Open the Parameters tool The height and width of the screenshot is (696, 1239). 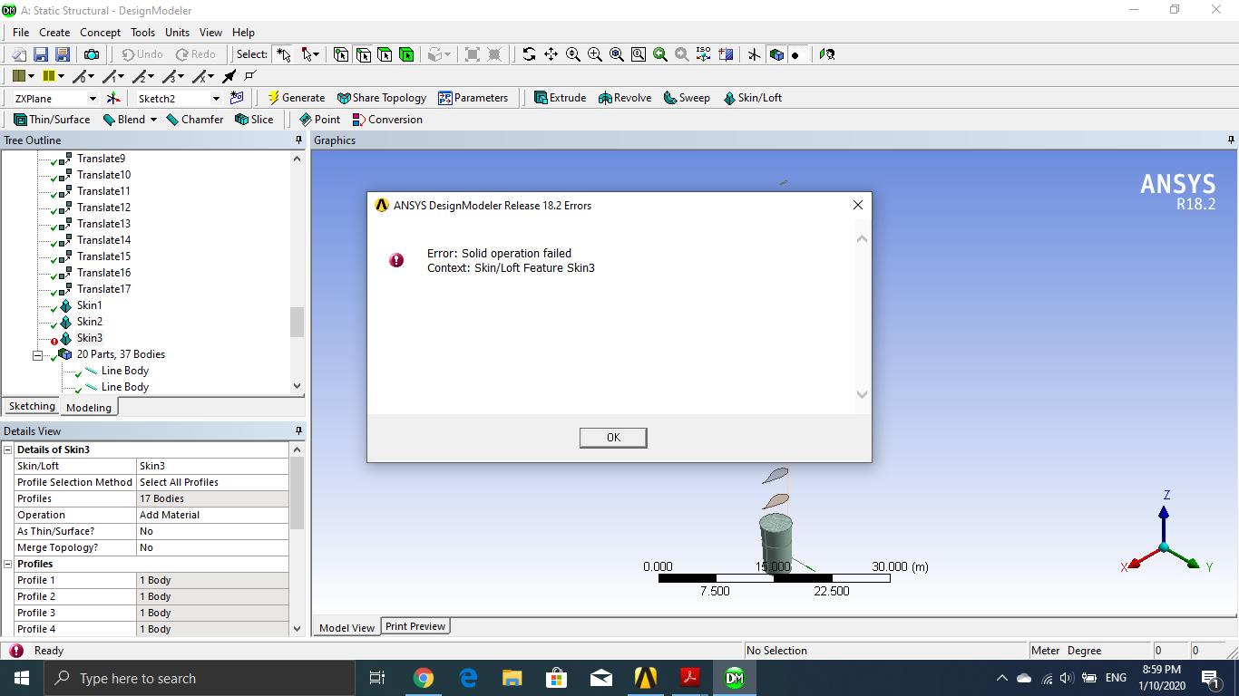pyautogui.click(x=473, y=98)
